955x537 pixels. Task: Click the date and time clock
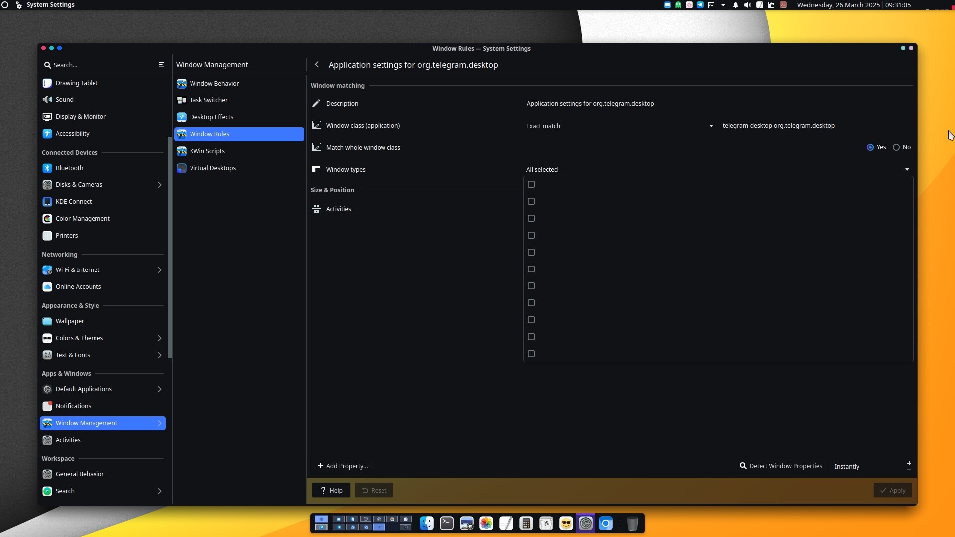pos(854,5)
